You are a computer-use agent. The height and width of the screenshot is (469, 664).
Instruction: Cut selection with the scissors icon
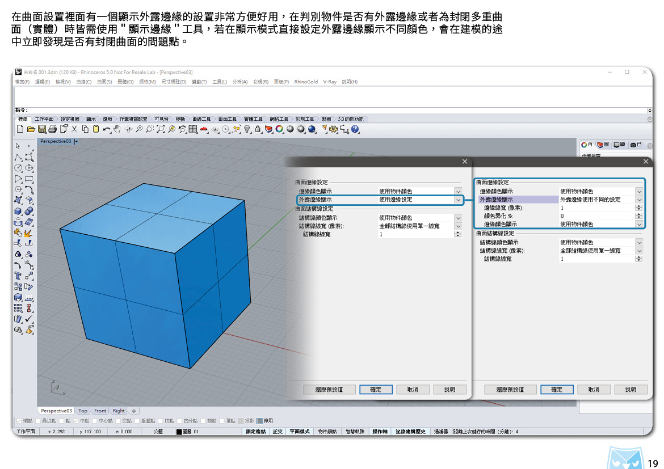click(x=74, y=129)
